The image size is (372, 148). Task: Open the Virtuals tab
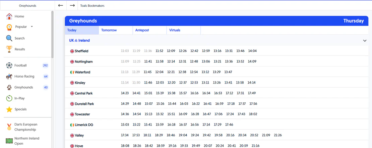pos(184,30)
